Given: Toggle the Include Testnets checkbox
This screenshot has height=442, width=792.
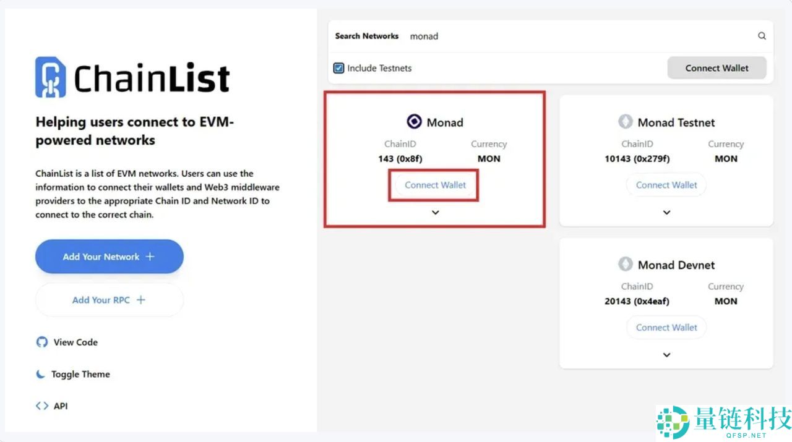Looking at the screenshot, I should click(338, 68).
